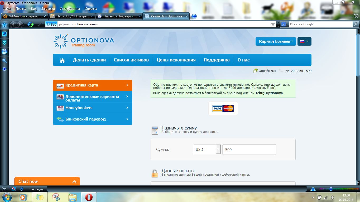Click the volume speaker in system tray
This screenshot has width=360, height=202.
pos(332,197)
